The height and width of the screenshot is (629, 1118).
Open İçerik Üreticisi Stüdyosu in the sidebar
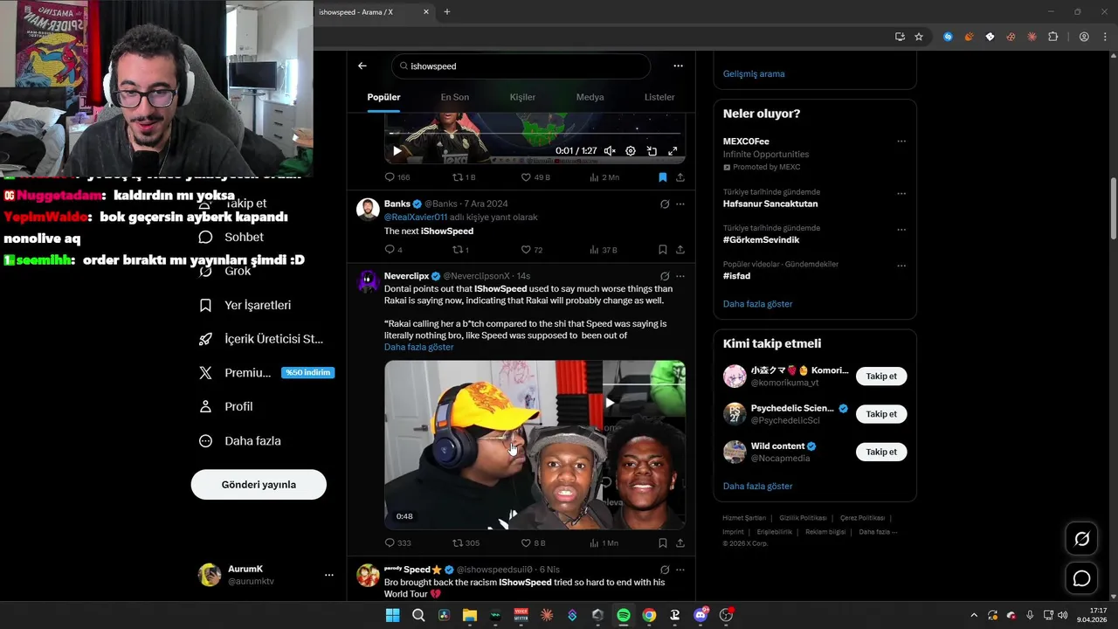click(262, 339)
